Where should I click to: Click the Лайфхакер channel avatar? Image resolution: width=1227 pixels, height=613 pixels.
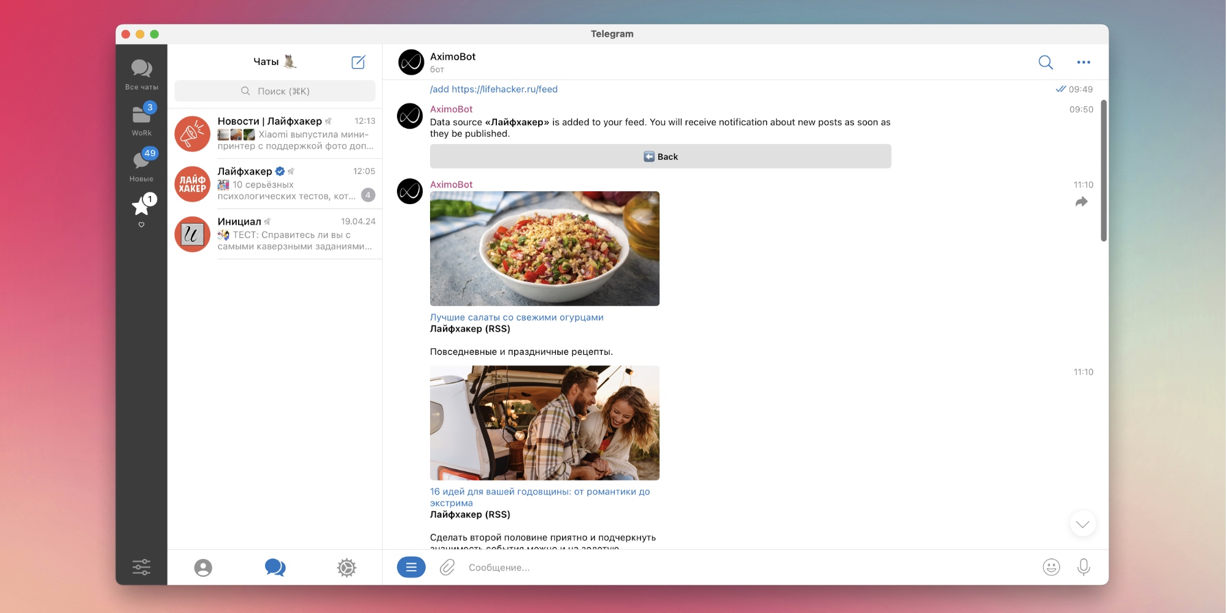coord(192,184)
